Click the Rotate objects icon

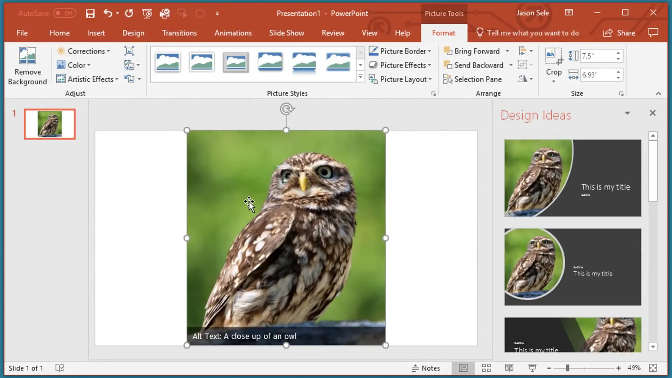tap(522, 79)
